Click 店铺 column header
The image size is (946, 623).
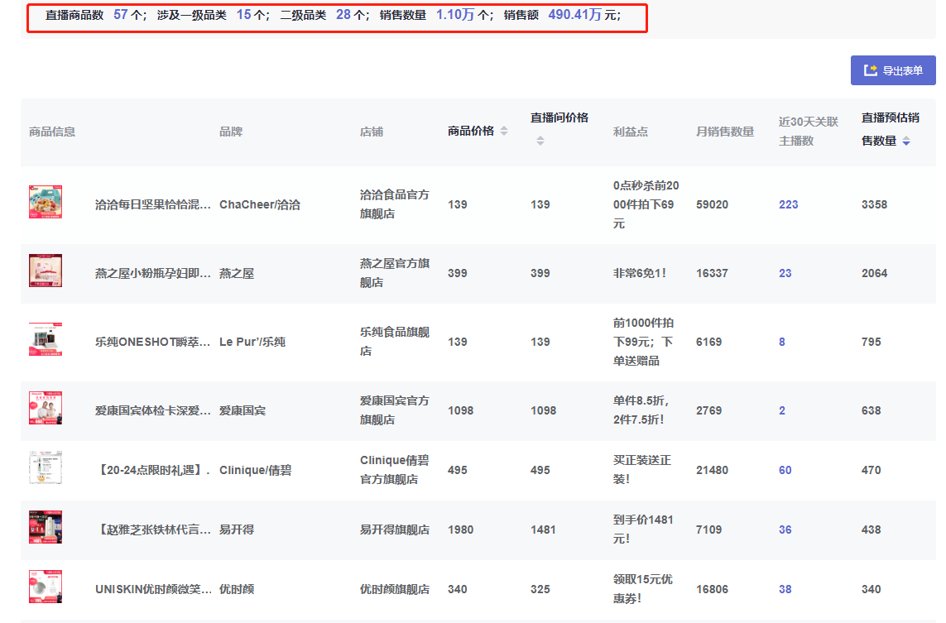pyautogui.click(x=372, y=132)
